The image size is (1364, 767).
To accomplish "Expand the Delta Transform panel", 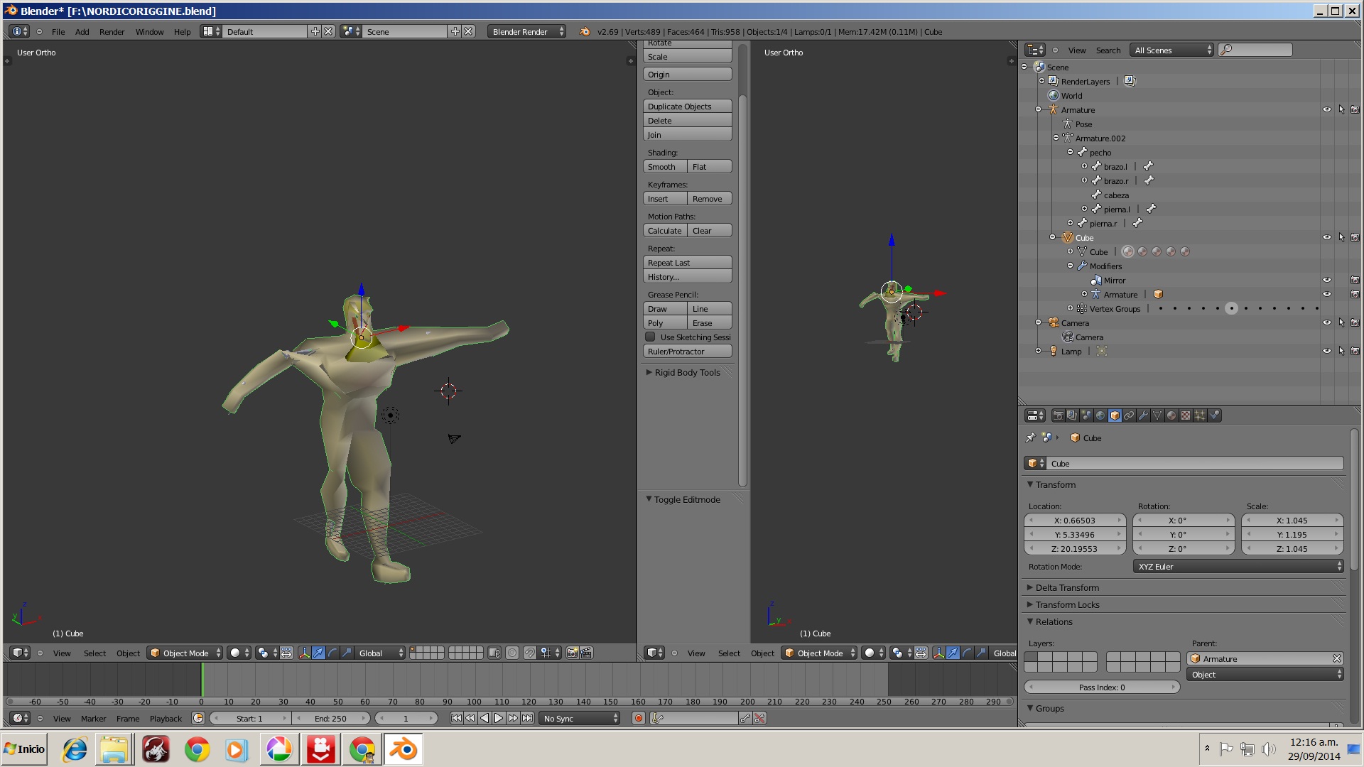I will click(x=1067, y=587).
